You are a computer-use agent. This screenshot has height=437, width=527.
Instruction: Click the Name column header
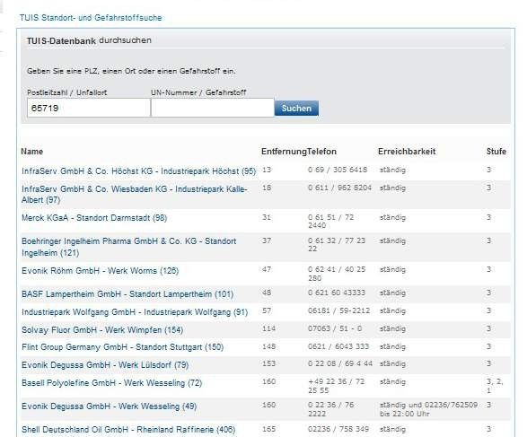click(x=32, y=152)
